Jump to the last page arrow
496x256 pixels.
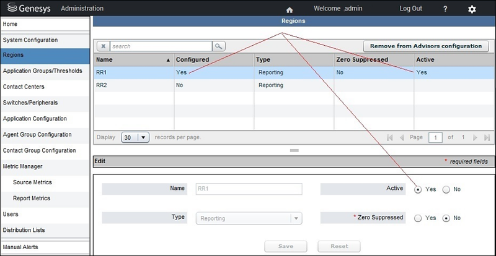tap(487, 138)
